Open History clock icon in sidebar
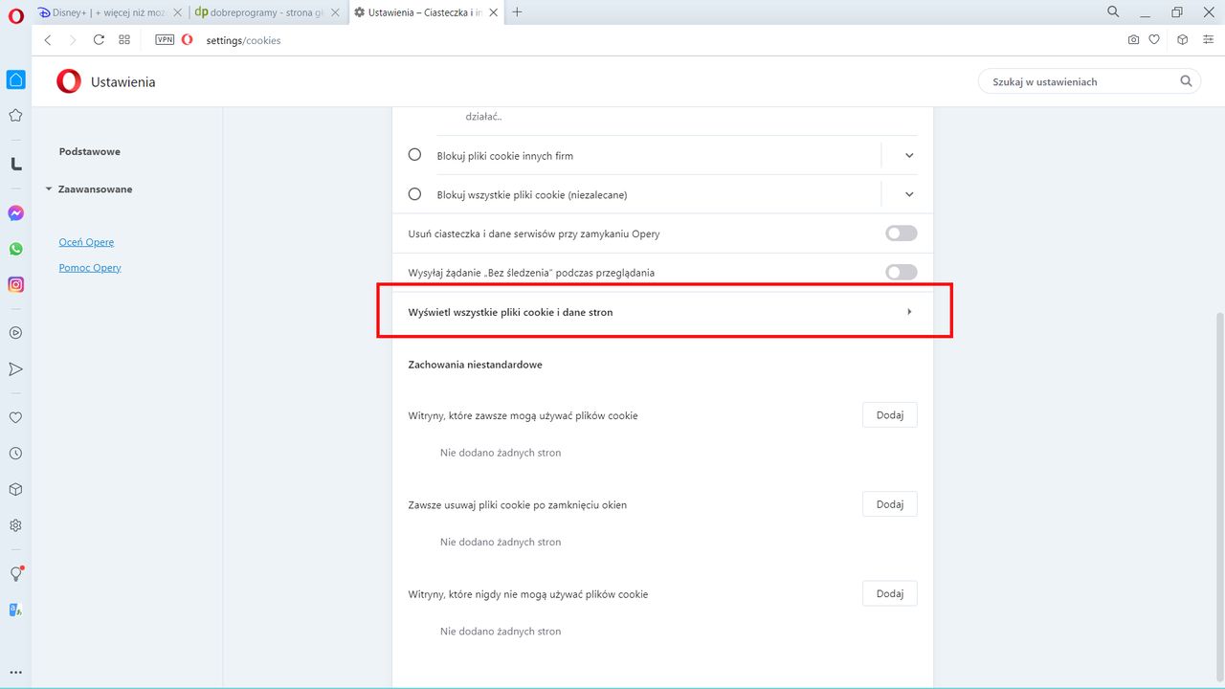This screenshot has height=689, width=1225. tap(15, 454)
